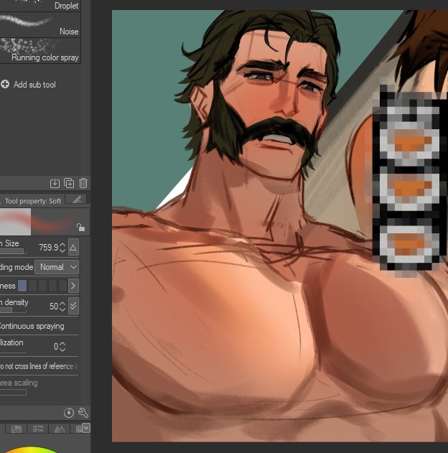The height and width of the screenshot is (453, 448).
Task: Toggle the Continuous spraying option
Action: (32, 326)
